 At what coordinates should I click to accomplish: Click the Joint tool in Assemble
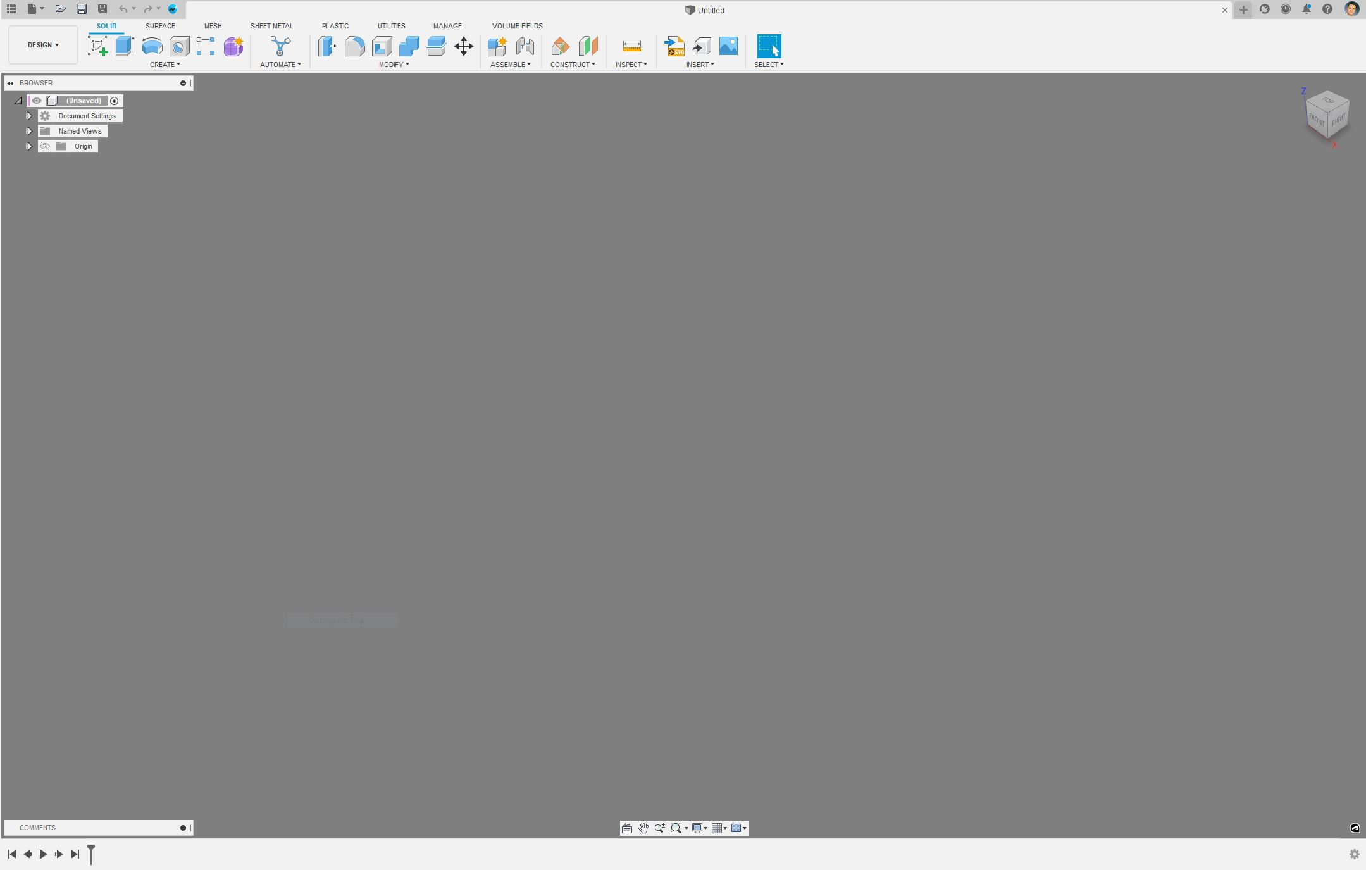[x=525, y=46]
